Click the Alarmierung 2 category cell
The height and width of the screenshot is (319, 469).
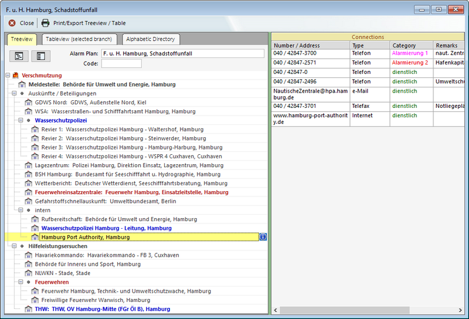click(412, 63)
